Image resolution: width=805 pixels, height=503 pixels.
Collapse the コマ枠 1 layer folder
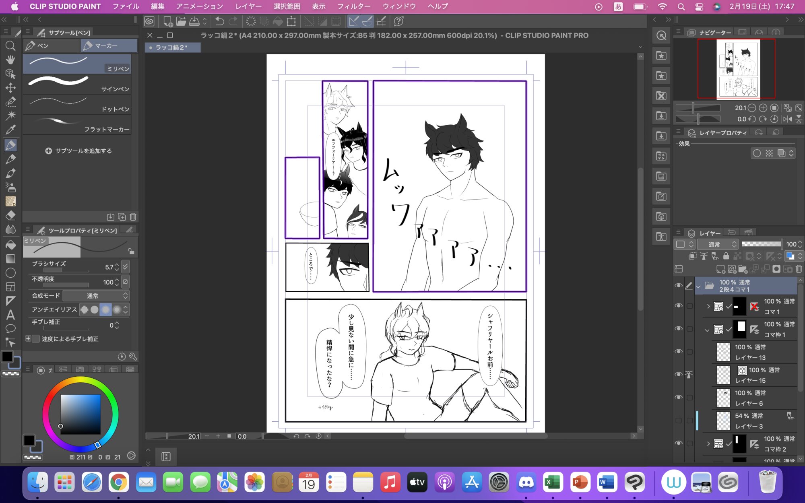[707, 330]
